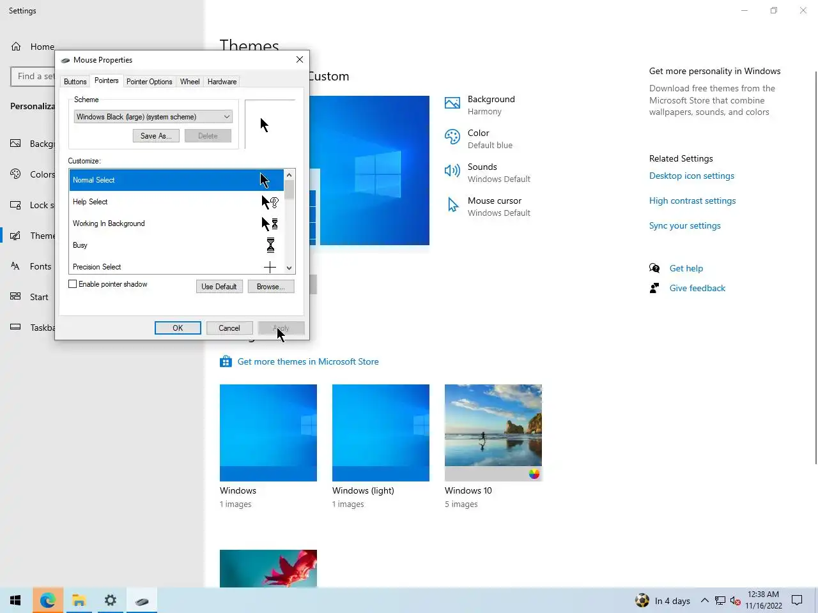Click the Give feedback person icon

click(x=654, y=288)
